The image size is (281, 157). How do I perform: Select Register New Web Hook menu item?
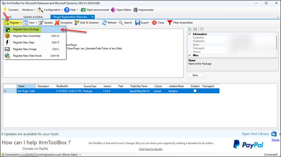click(x=35, y=56)
